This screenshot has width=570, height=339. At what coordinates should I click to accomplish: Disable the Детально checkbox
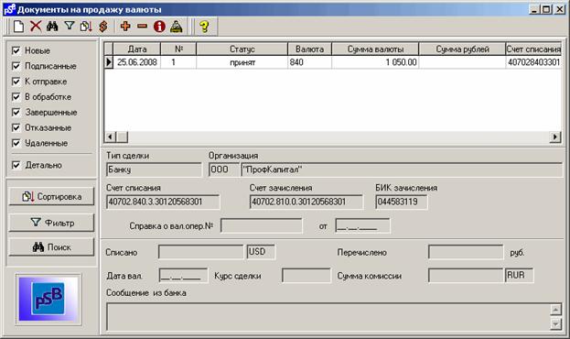[x=16, y=165]
